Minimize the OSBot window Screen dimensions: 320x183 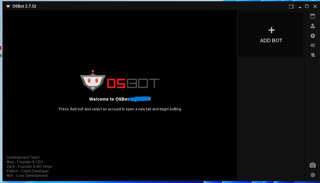(300, 6)
